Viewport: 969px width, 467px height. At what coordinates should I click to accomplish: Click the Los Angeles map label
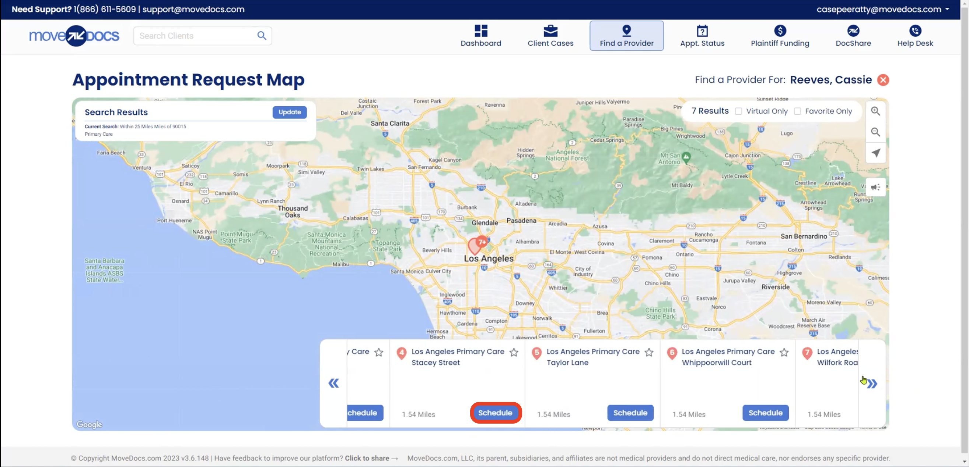coord(488,258)
